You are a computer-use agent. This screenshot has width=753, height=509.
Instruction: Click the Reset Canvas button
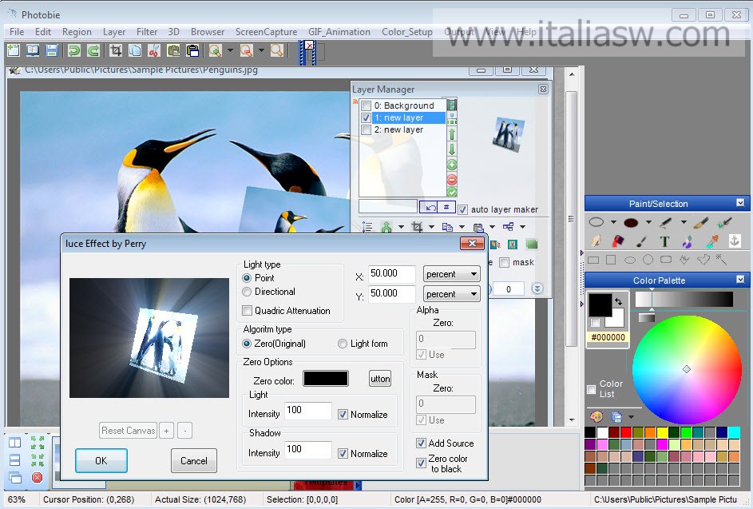(x=129, y=430)
